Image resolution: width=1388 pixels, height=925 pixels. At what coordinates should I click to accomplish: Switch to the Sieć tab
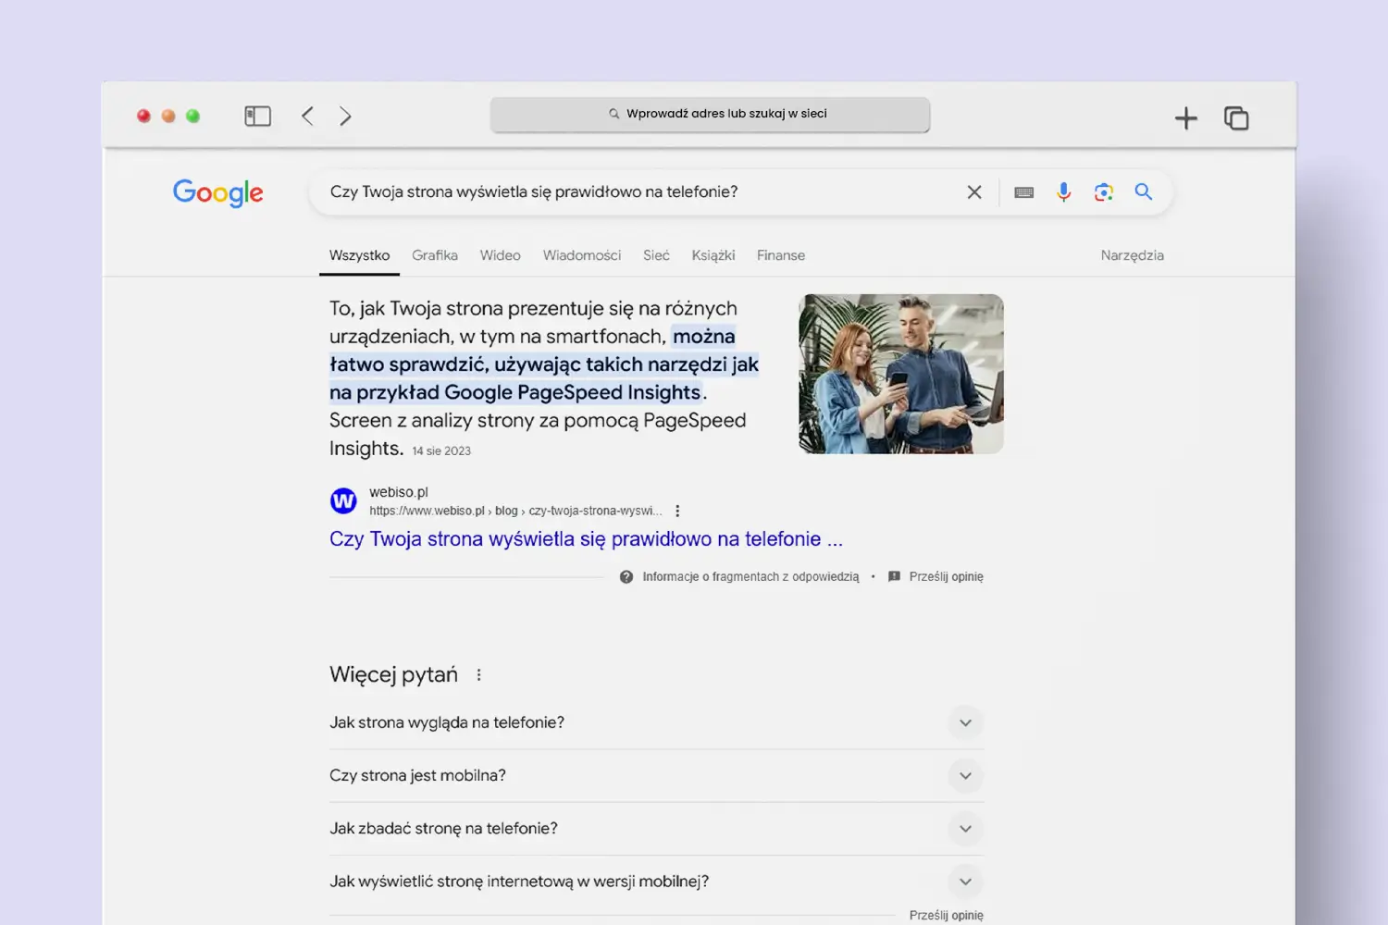(x=656, y=255)
